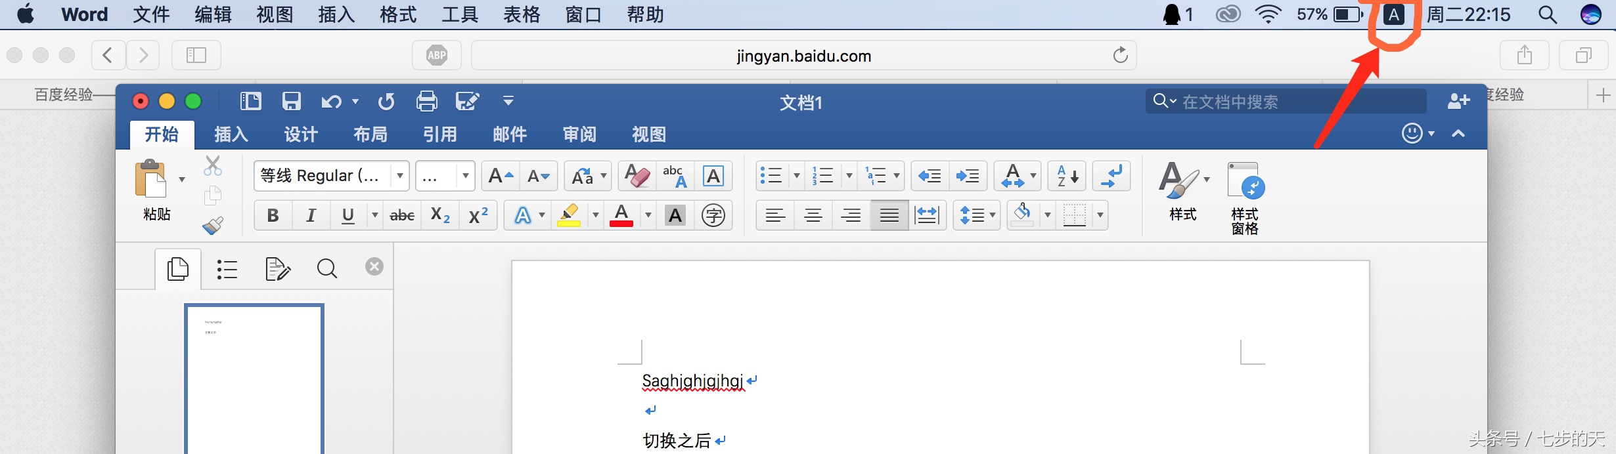1616x454 pixels.
Task: Click the phonetic guide abc icon
Action: coord(675,176)
